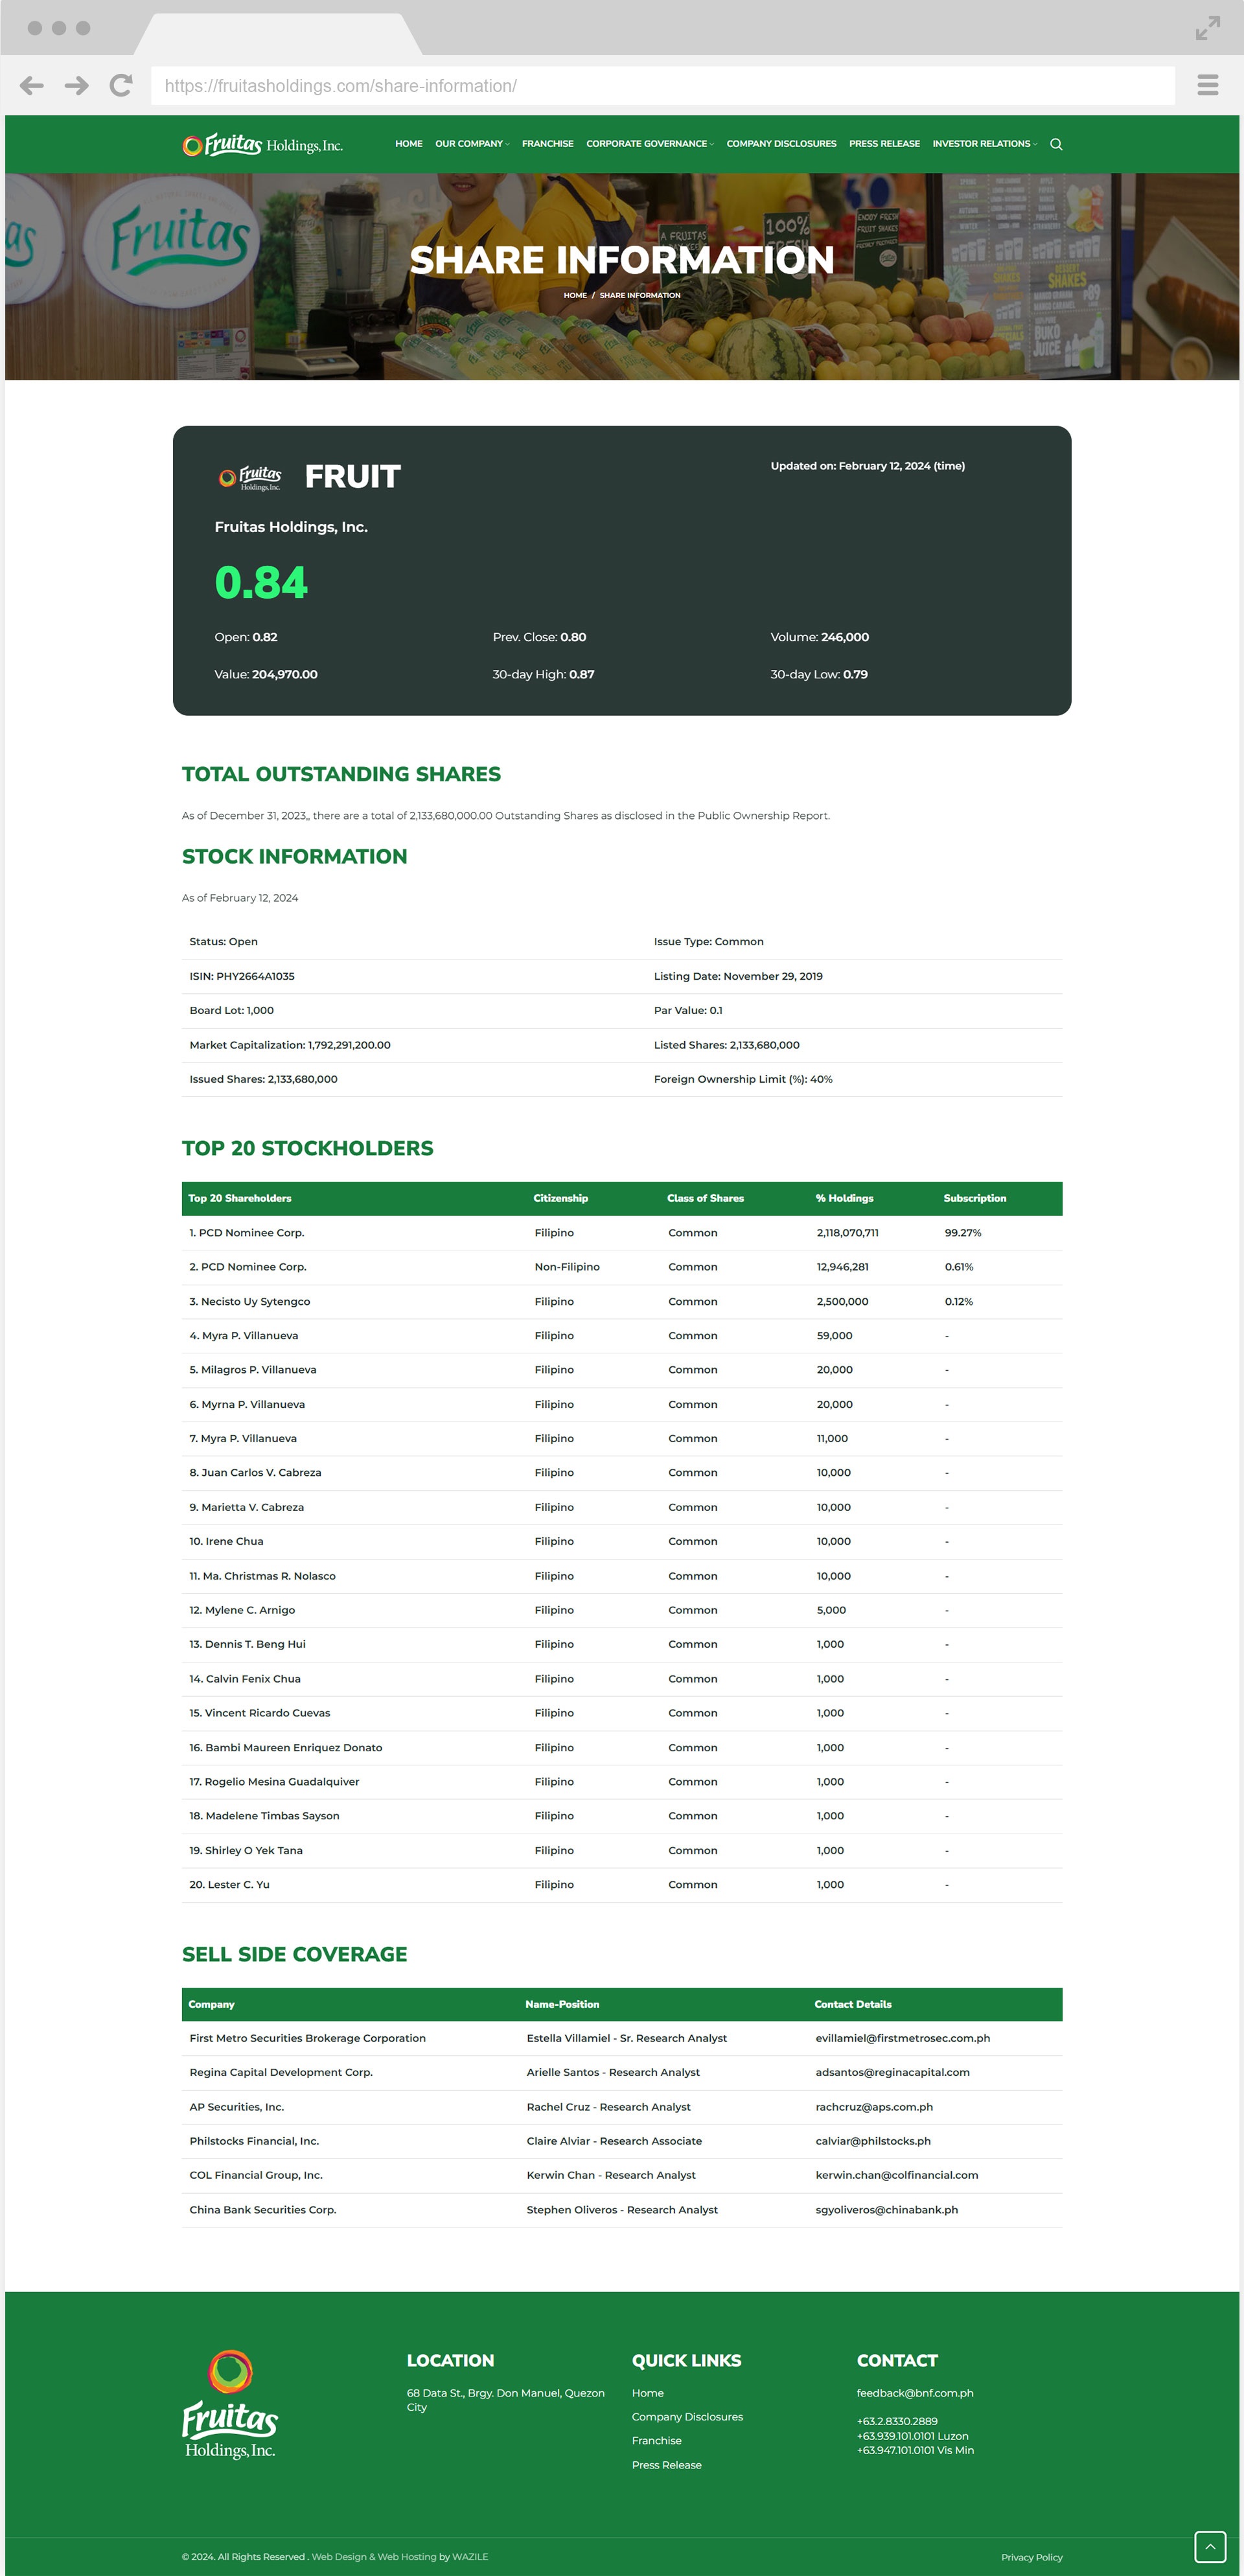The height and width of the screenshot is (2576, 1244).
Task: Select shareholder Dennis T. Beng Hui
Action: (x=247, y=1644)
